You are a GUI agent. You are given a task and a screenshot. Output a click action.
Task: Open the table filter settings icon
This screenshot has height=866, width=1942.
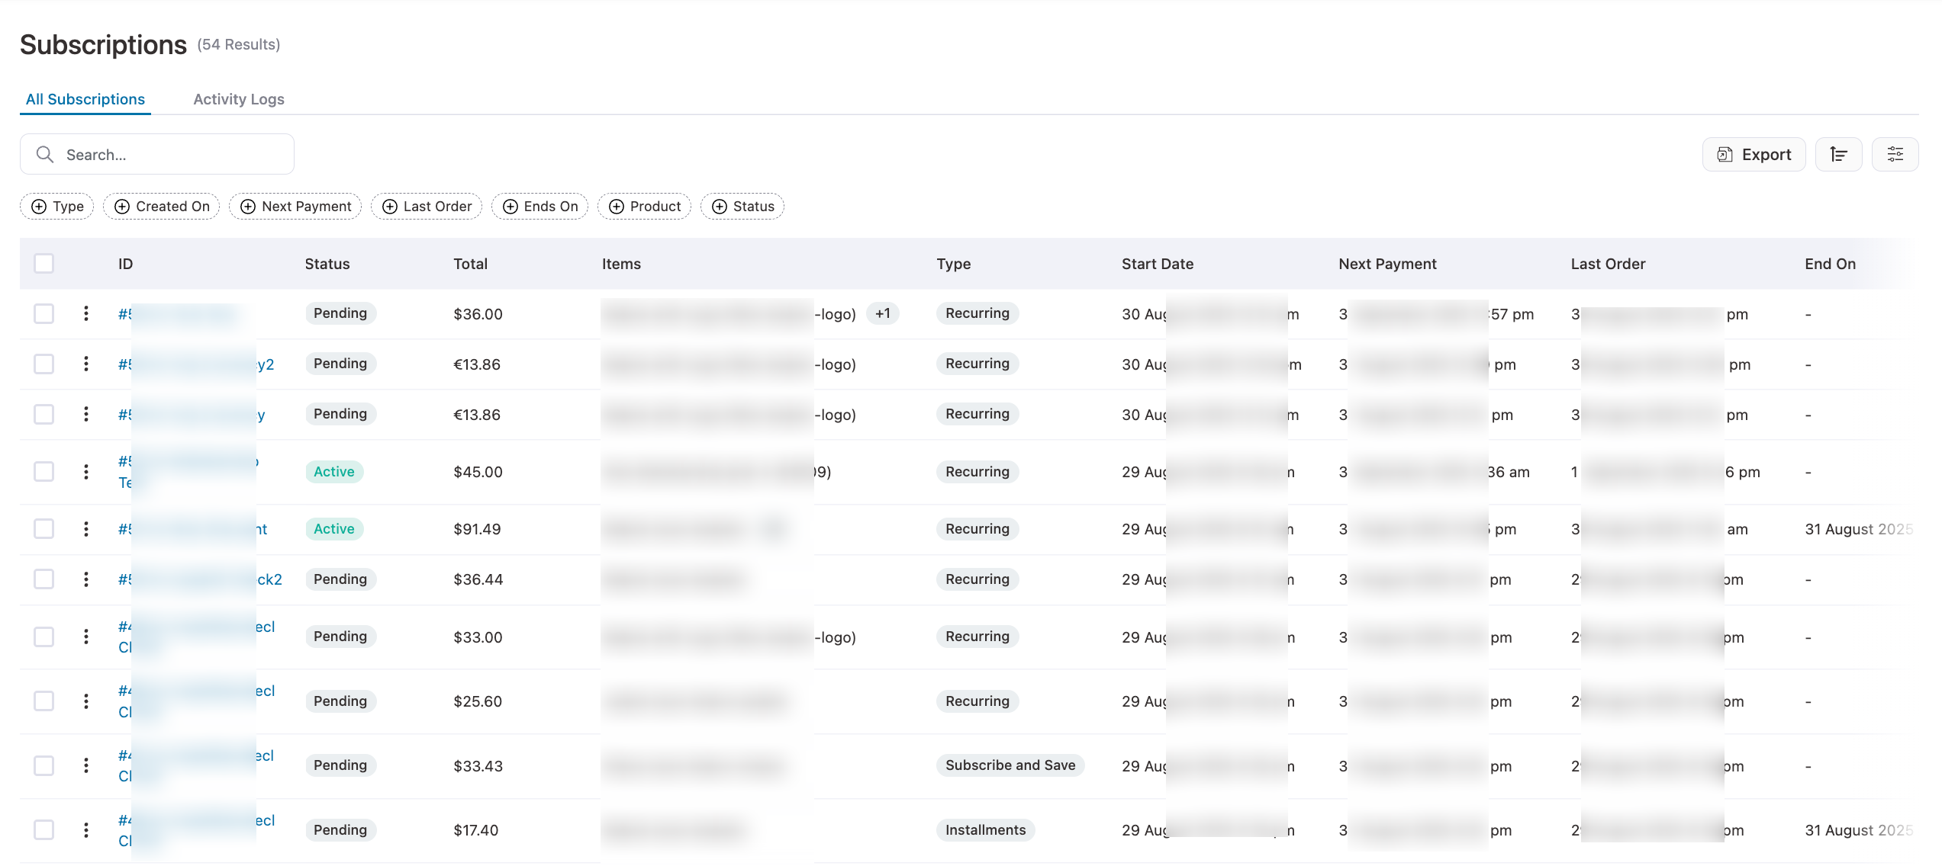(1895, 154)
